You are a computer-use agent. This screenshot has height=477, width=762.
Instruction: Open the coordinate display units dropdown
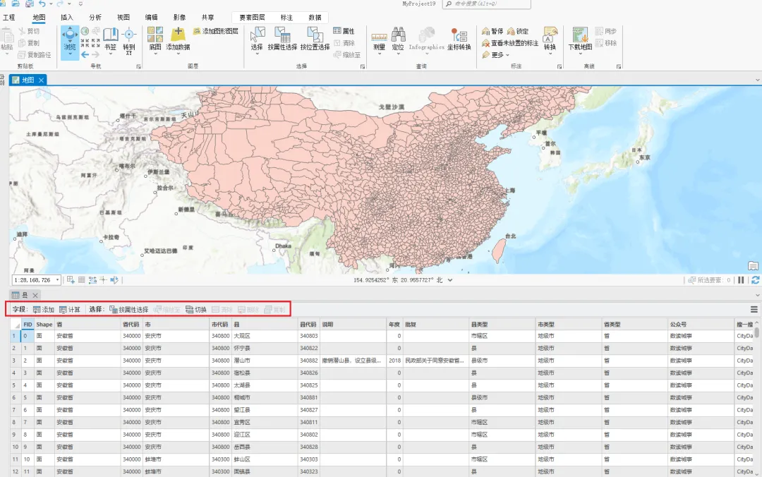tap(450, 280)
